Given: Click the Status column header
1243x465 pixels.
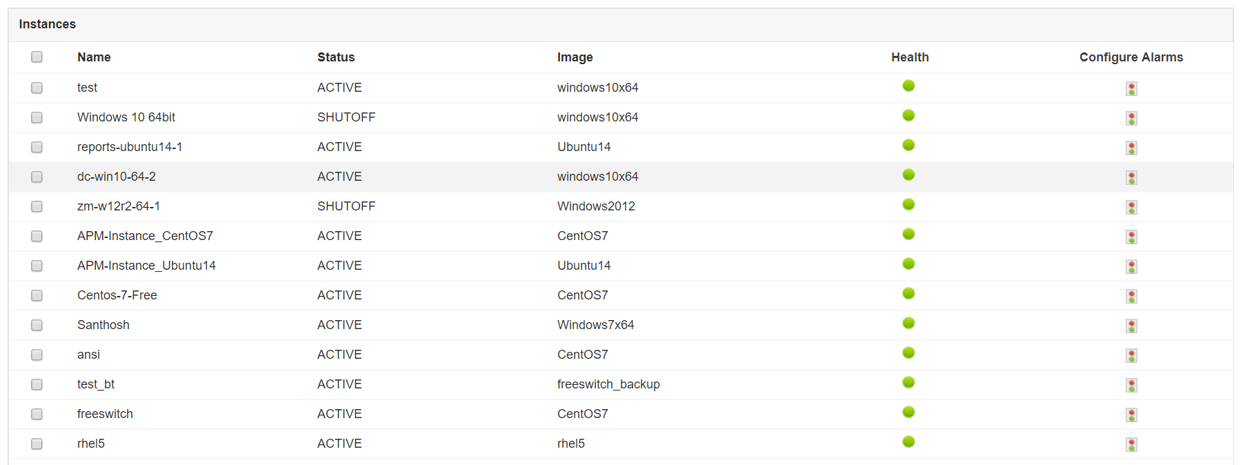Looking at the screenshot, I should pyautogui.click(x=336, y=57).
